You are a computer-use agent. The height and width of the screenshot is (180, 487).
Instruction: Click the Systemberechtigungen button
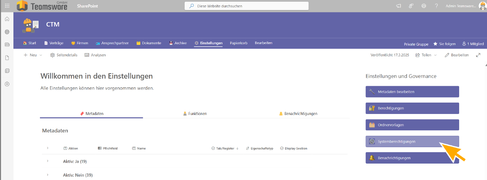pos(412,141)
